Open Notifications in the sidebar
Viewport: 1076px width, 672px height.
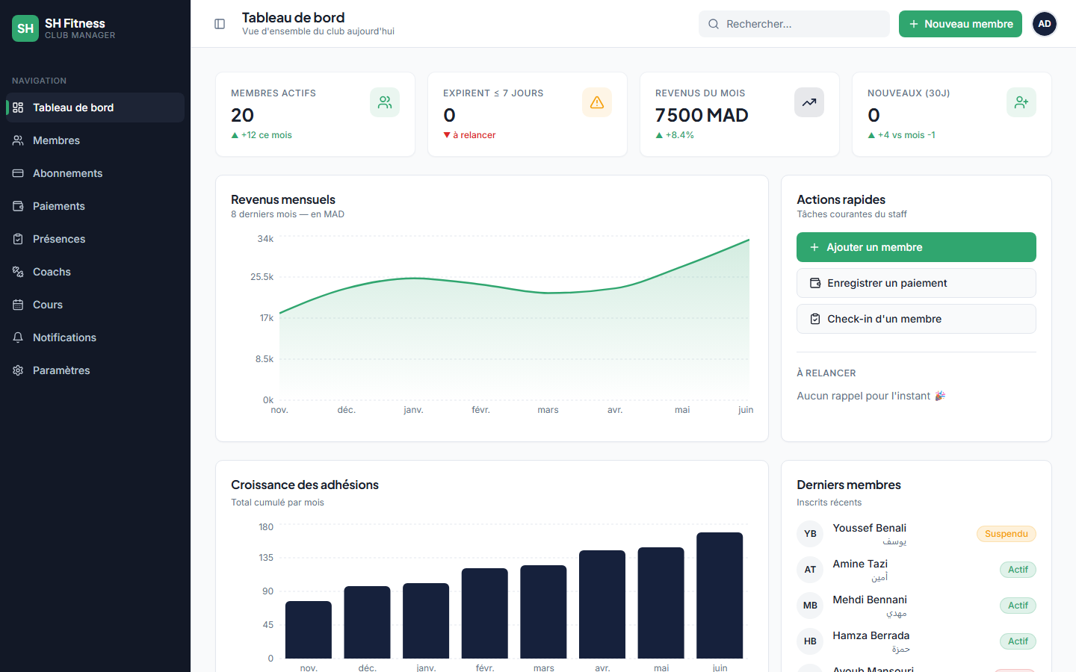coord(95,337)
